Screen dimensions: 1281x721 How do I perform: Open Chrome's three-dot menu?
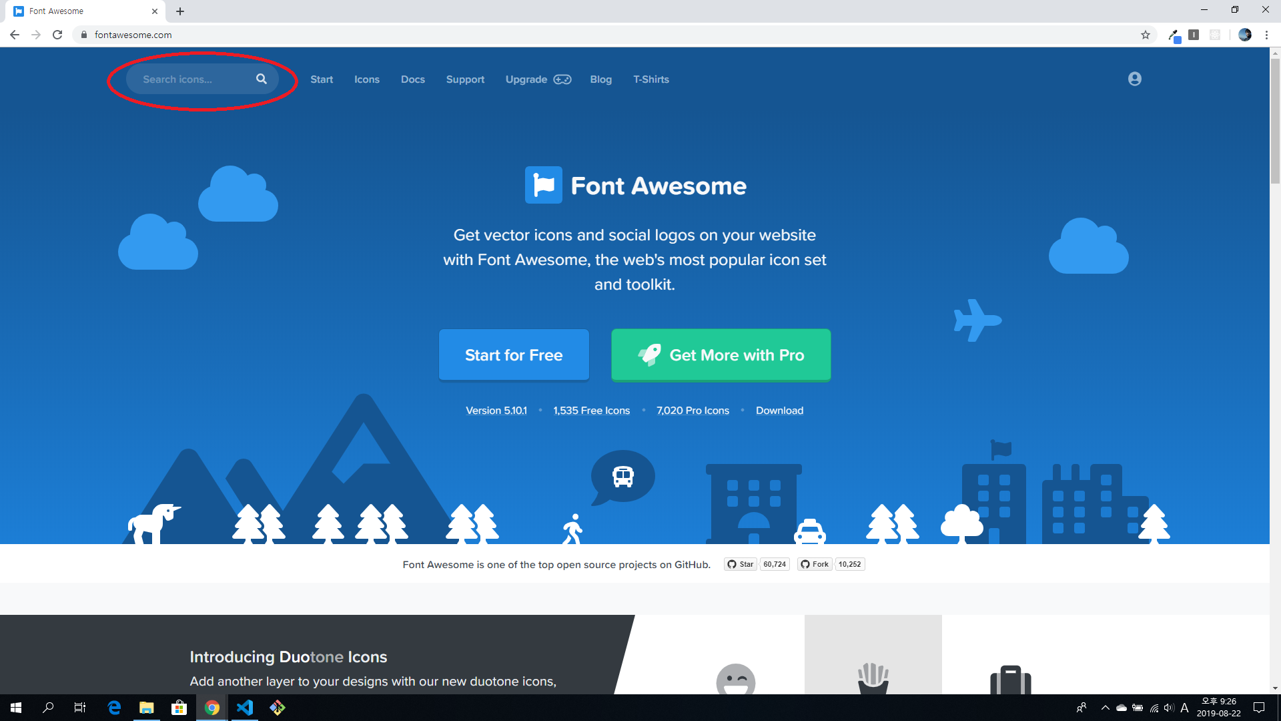pos(1266,35)
